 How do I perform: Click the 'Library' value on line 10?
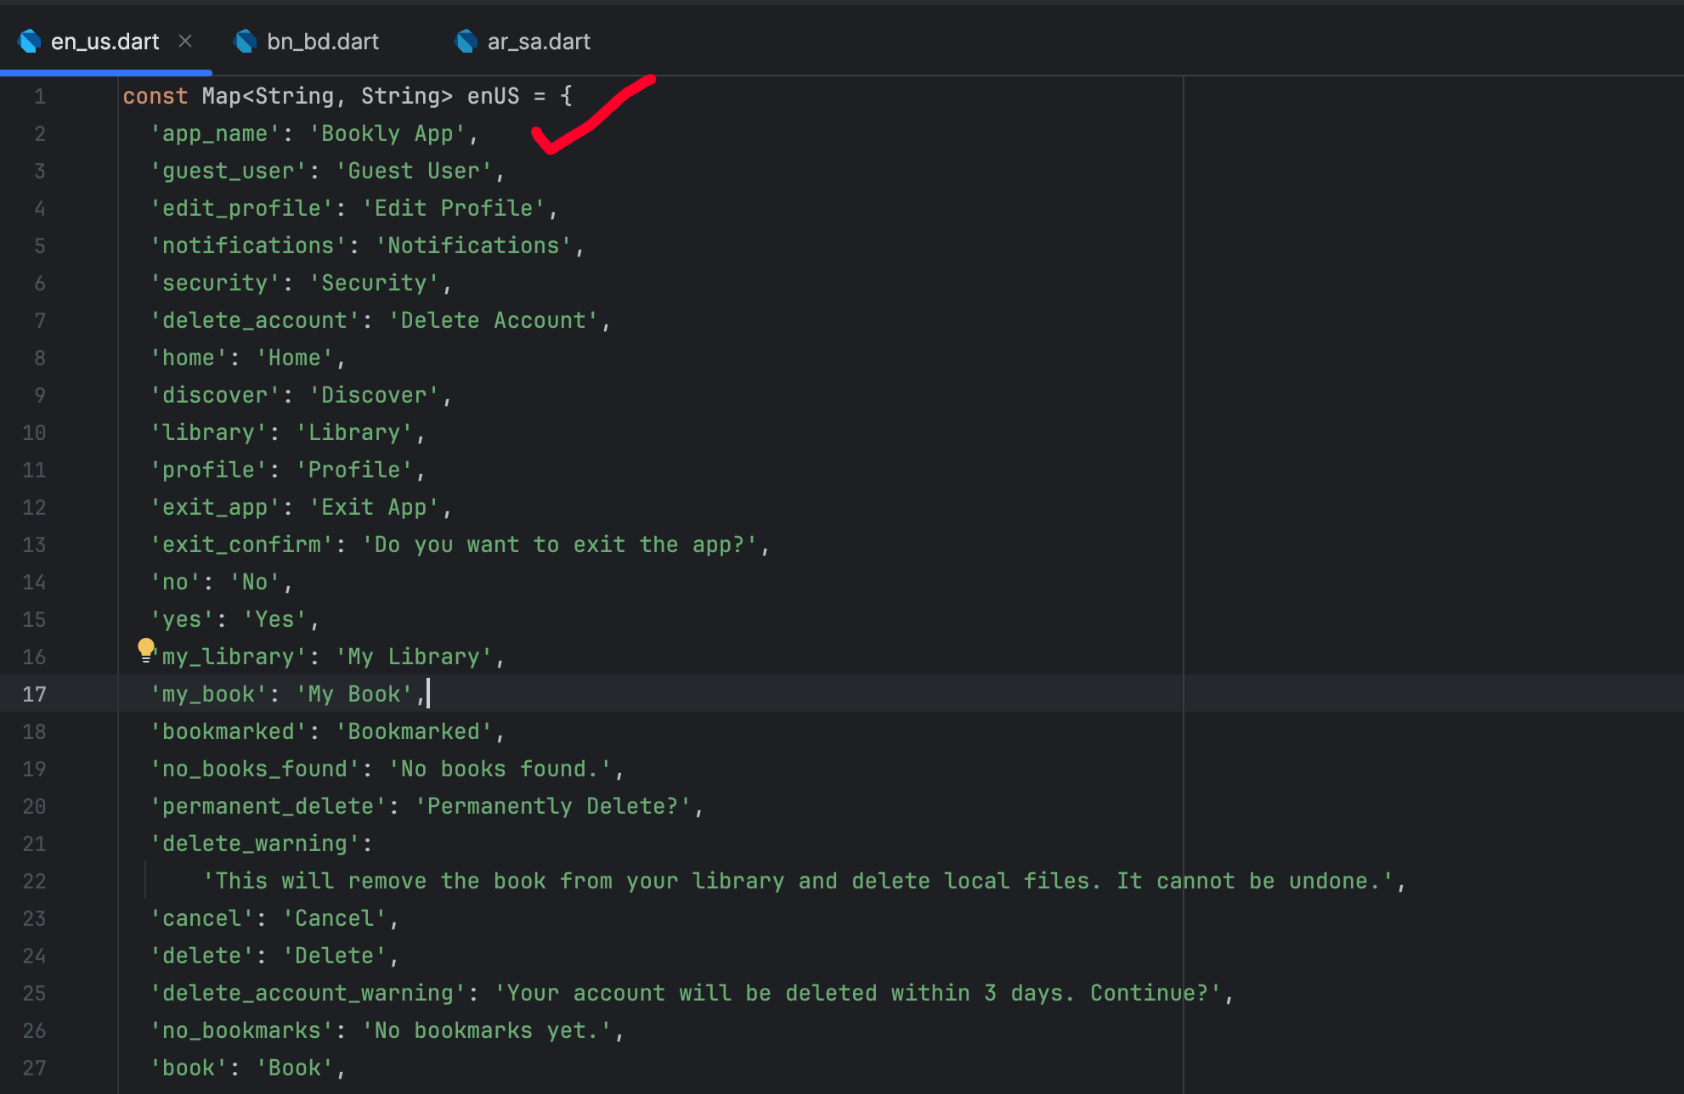pyautogui.click(x=354, y=432)
